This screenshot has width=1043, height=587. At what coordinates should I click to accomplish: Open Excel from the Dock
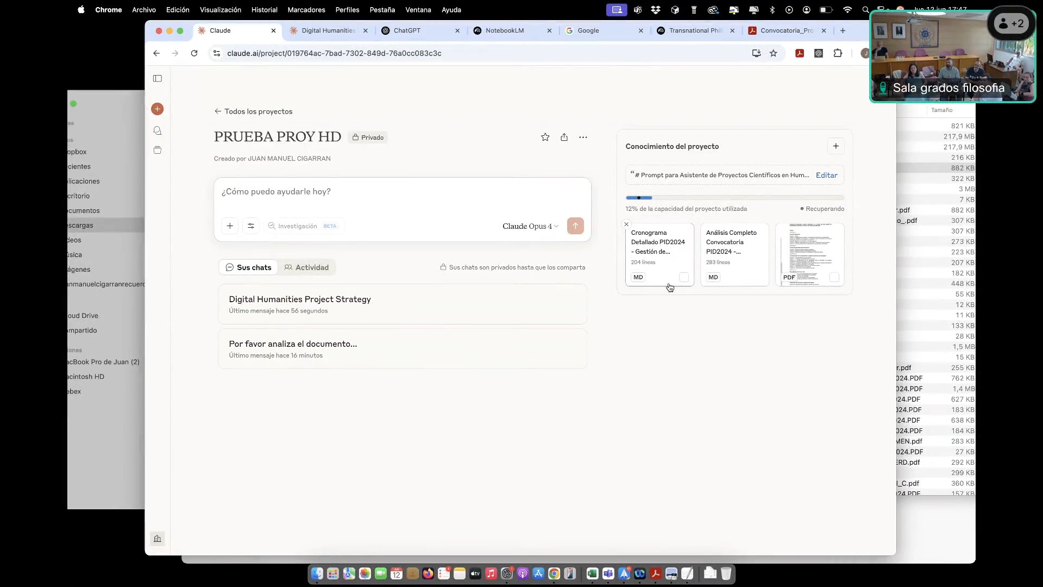tap(592, 574)
